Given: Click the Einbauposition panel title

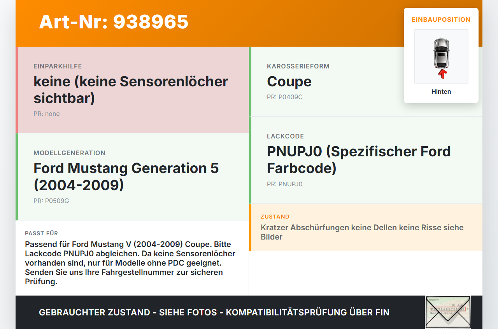Looking at the screenshot, I should pyautogui.click(x=441, y=19).
